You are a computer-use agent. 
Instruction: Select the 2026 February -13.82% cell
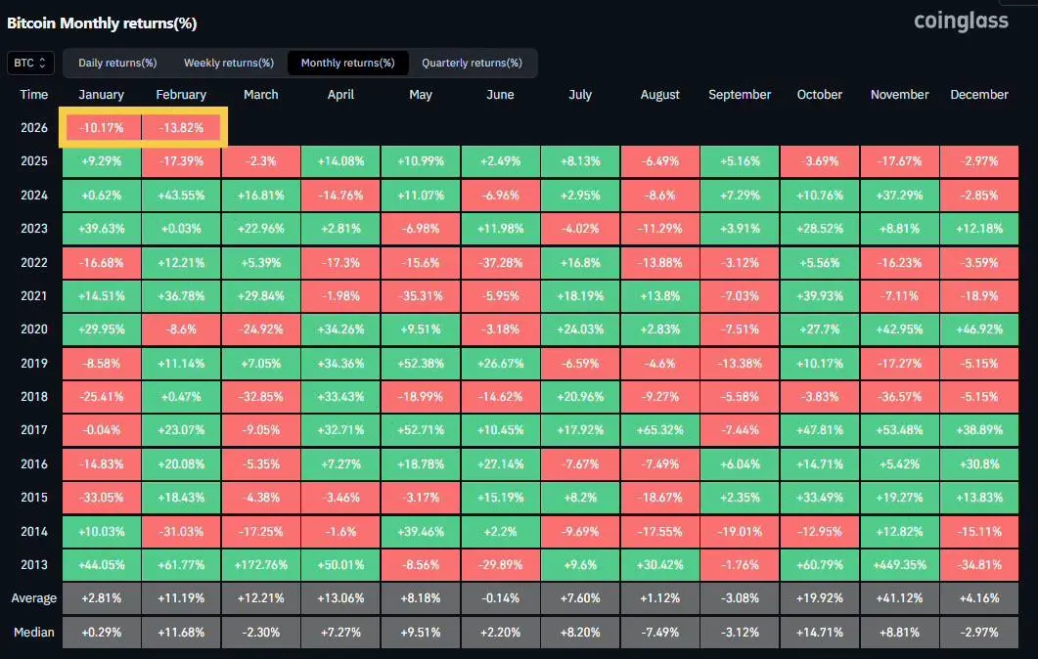click(x=181, y=128)
